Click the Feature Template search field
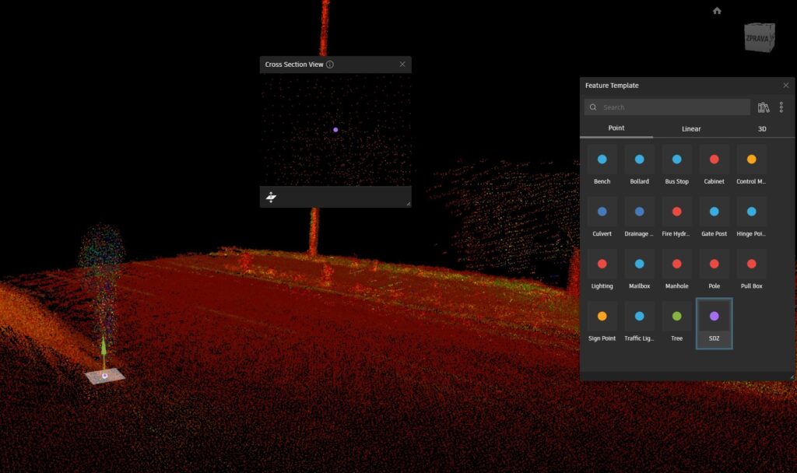Viewport: 797px width, 473px height. pyautogui.click(x=669, y=107)
